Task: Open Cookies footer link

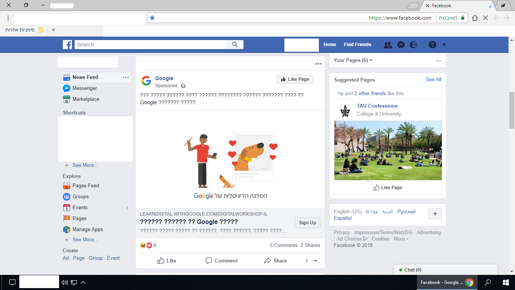Action: click(381, 239)
